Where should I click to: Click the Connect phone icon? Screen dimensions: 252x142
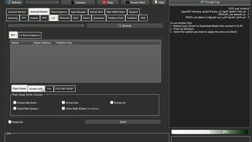tap(72, 2)
